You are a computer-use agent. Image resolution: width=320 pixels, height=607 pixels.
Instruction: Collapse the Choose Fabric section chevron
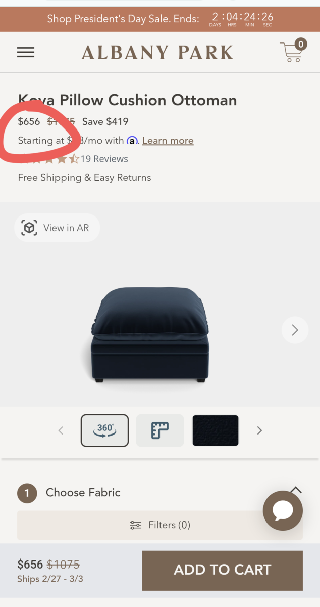296,490
